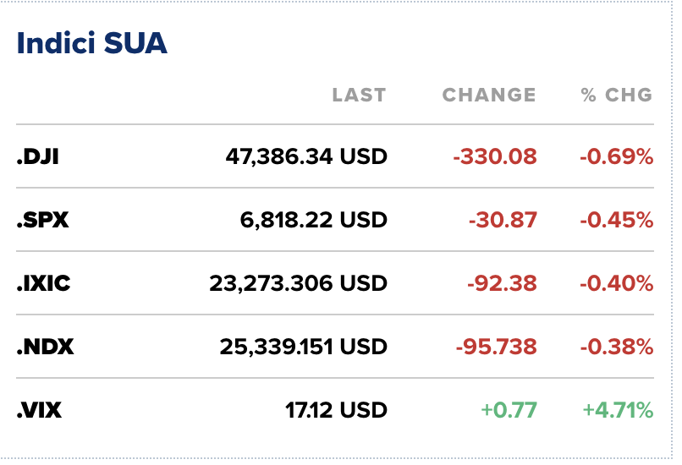Click IXIC last price 23,273.306 USD
The image size is (682, 465).
298,283
